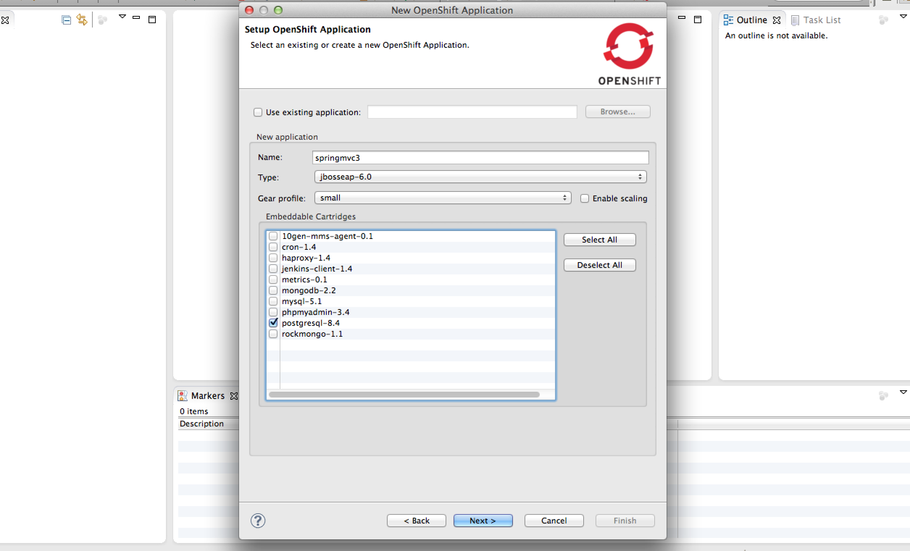
Task: Select the Markers tab
Action: 207,396
